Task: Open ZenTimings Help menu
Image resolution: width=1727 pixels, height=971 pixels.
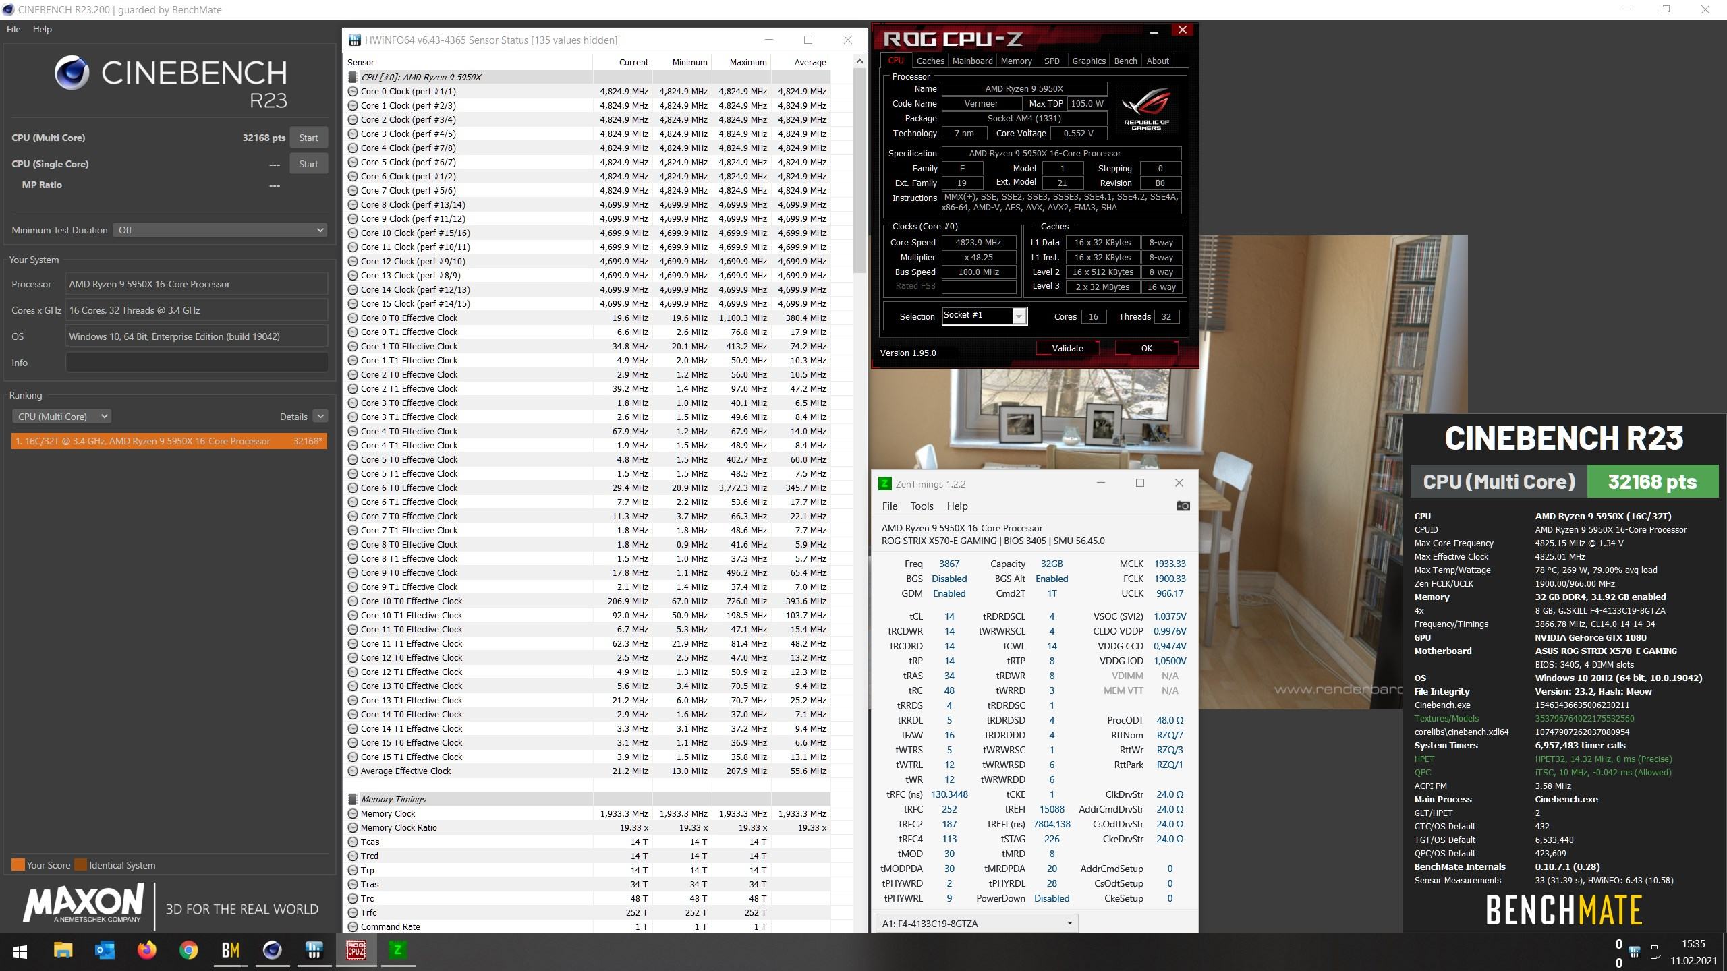Action: click(957, 506)
